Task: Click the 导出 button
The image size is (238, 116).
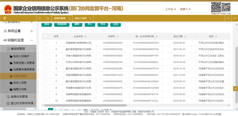Action: click(103, 25)
